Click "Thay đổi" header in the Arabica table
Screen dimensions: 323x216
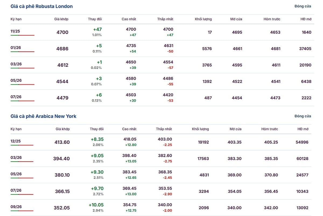pos(97,129)
